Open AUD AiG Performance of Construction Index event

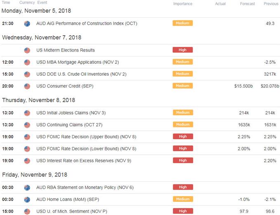coord(87,23)
